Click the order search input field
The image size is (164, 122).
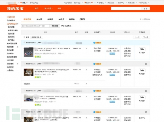click(35, 26)
